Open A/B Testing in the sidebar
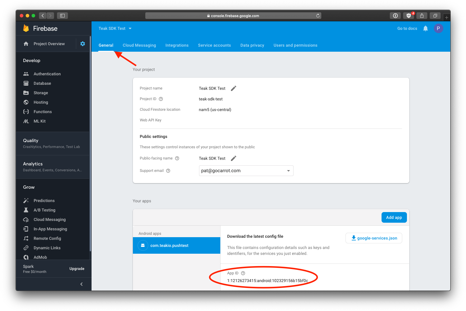This screenshot has height=311, width=466. [x=44, y=210]
